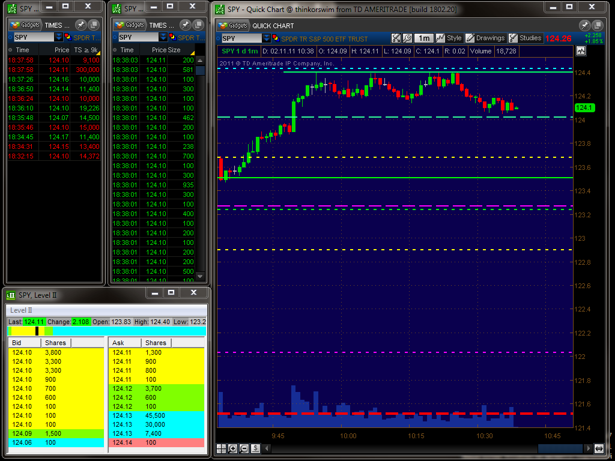
Task: Open symbol dropdown in first Time & Sales window
Action: click(59, 37)
